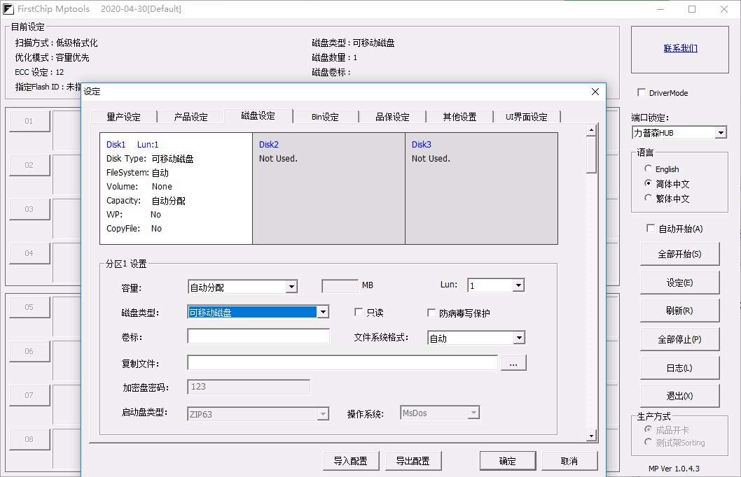Click inside the 卷标 volume label field
Screen dimensions: 741x477
coord(258,336)
